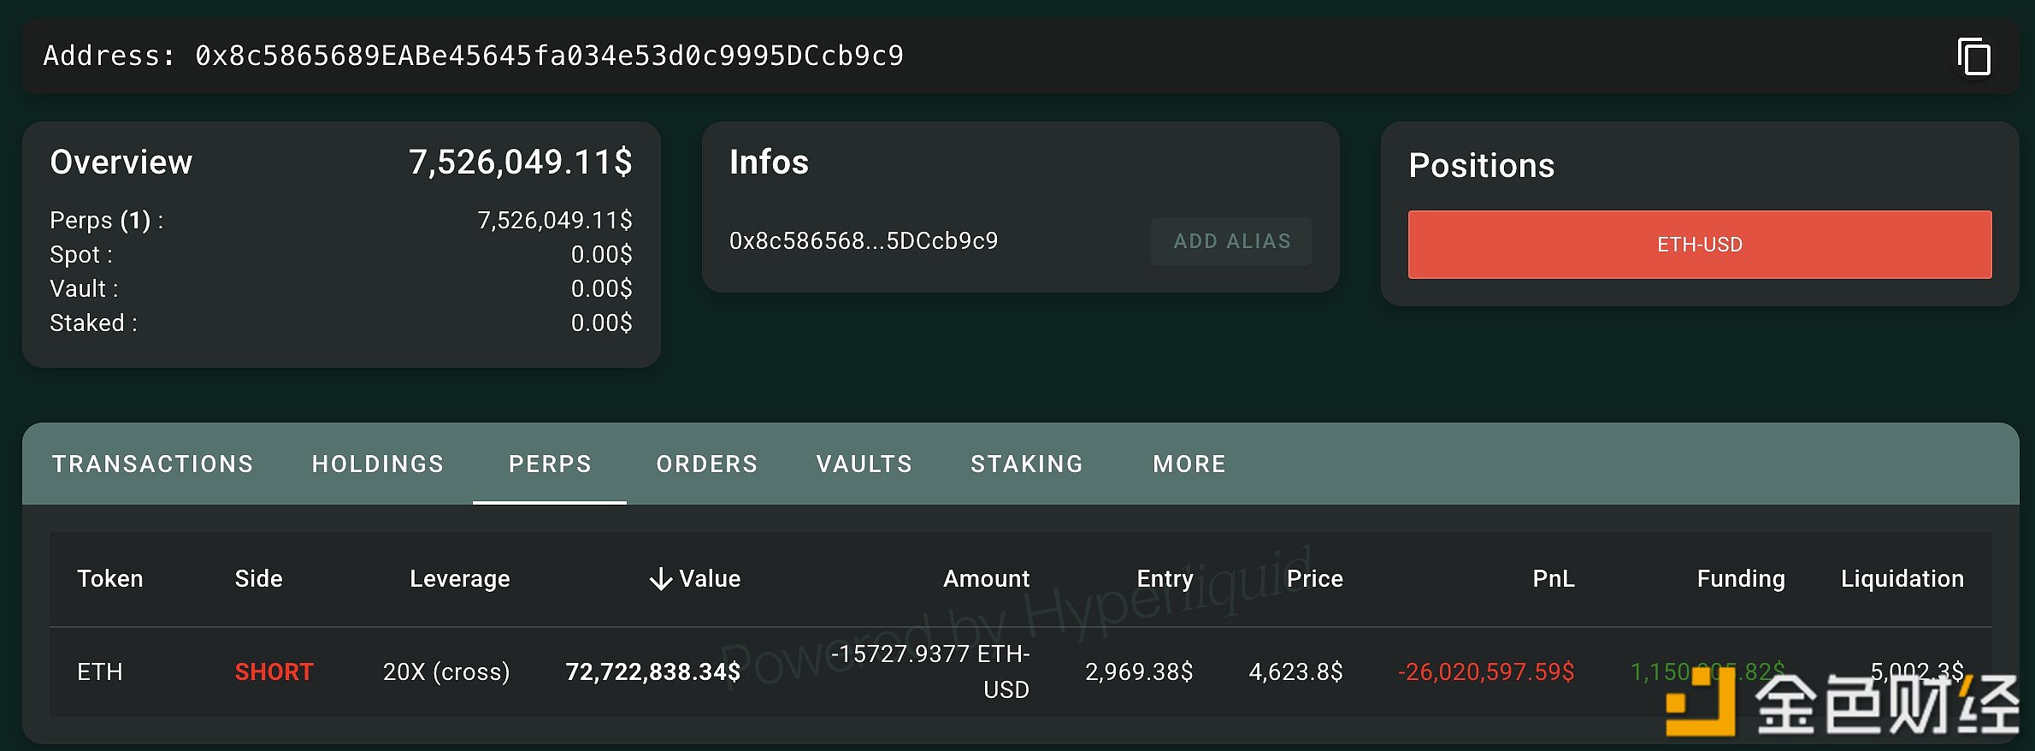Switch to the HOLDINGS tab

tap(377, 464)
